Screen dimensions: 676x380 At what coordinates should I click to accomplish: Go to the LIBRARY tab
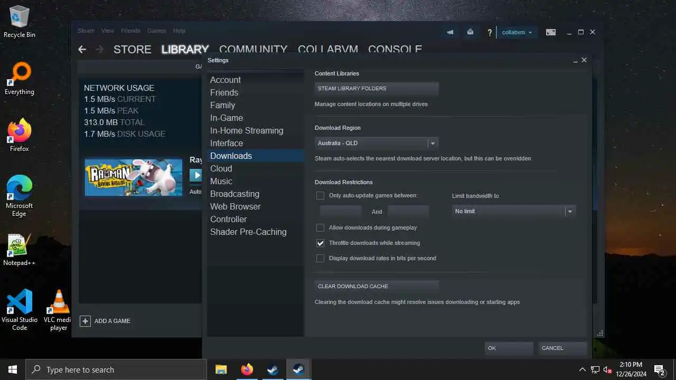pyautogui.click(x=185, y=49)
